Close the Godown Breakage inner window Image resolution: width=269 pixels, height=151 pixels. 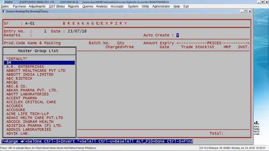tap(250, 11)
